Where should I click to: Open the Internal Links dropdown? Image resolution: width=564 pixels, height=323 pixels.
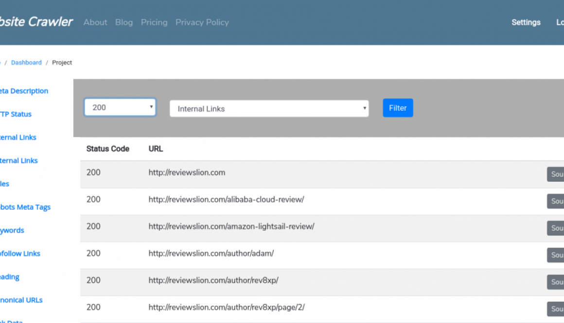pos(269,108)
